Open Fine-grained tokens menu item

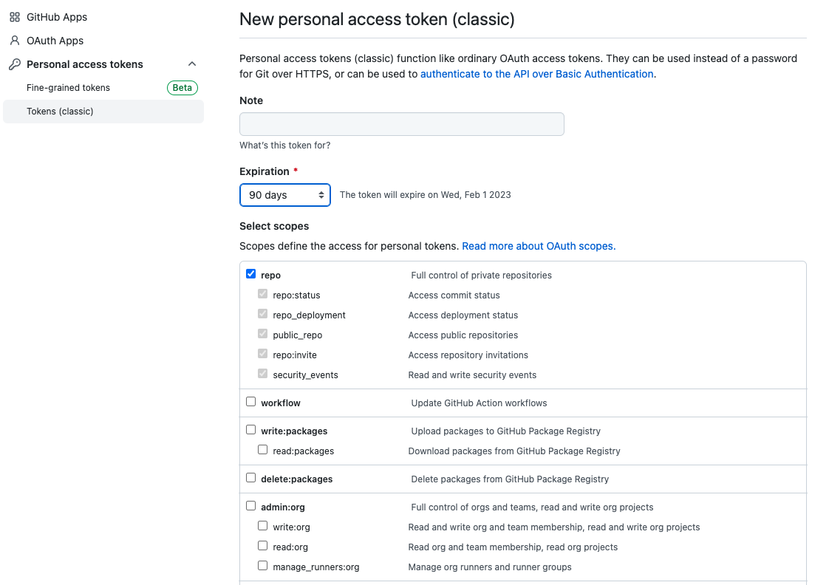coord(68,88)
